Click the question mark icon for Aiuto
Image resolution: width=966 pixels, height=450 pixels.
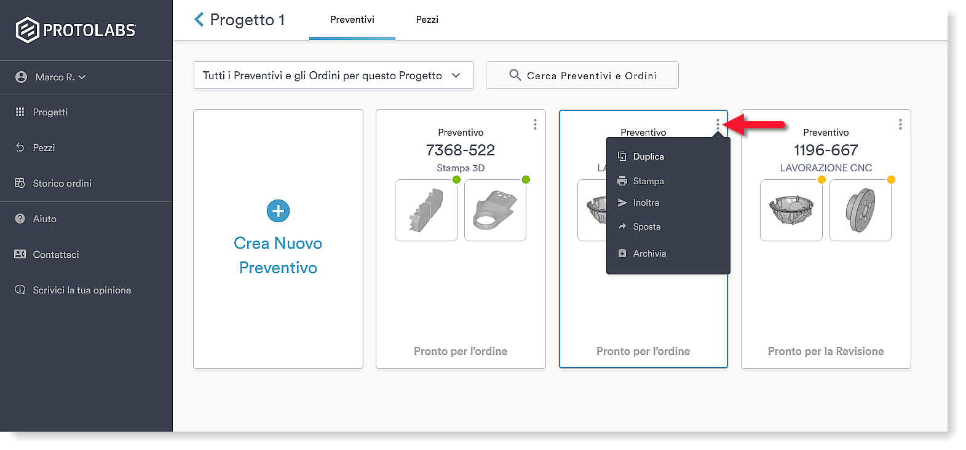(x=20, y=219)
